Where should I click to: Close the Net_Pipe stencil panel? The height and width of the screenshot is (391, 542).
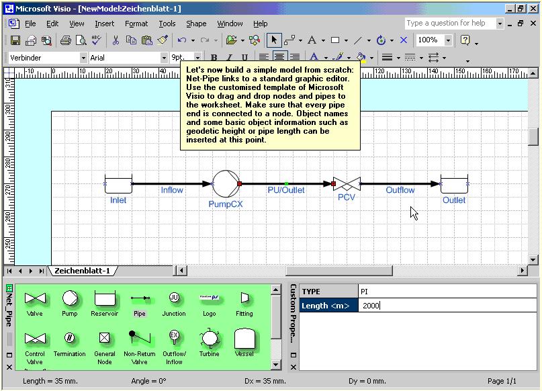[9, 367]
